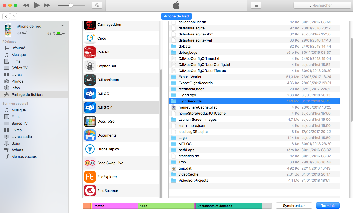Viewport: 353px width, 213px height.
Task: Open Séries TV under Réglages
Action: [20, 68]
